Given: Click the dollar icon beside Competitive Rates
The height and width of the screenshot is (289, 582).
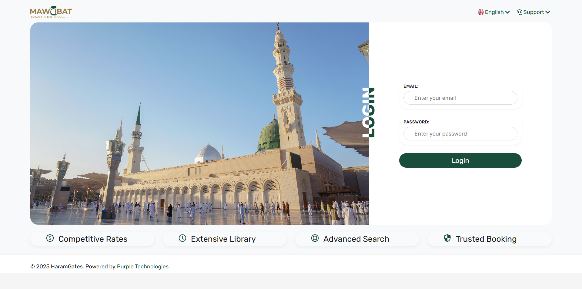Looking at the screenshot, I should coord(50,238).
